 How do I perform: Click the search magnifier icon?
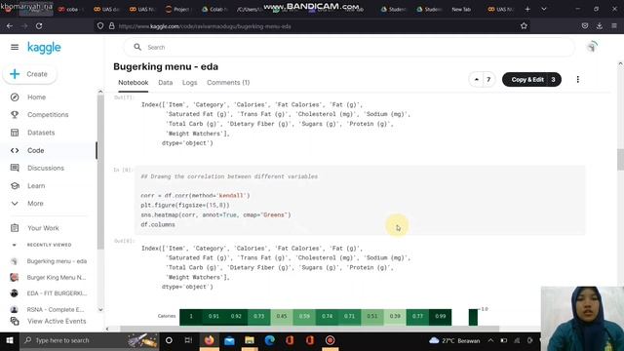pos(137,47)
